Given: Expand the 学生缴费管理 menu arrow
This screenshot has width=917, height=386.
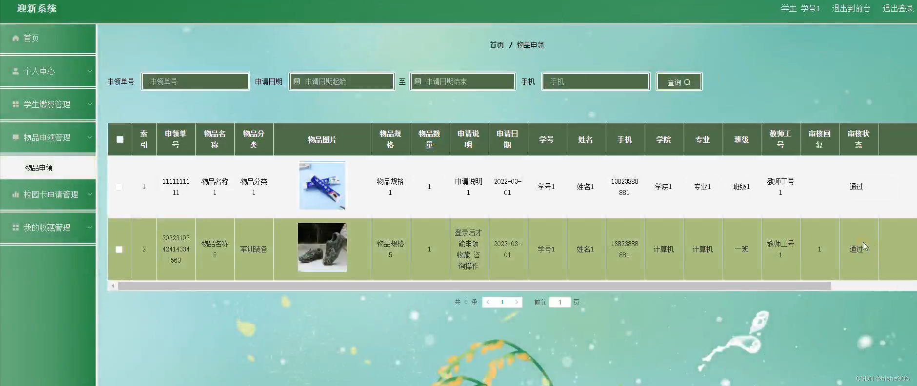Looking at the screenshot, I should [89, 104].
